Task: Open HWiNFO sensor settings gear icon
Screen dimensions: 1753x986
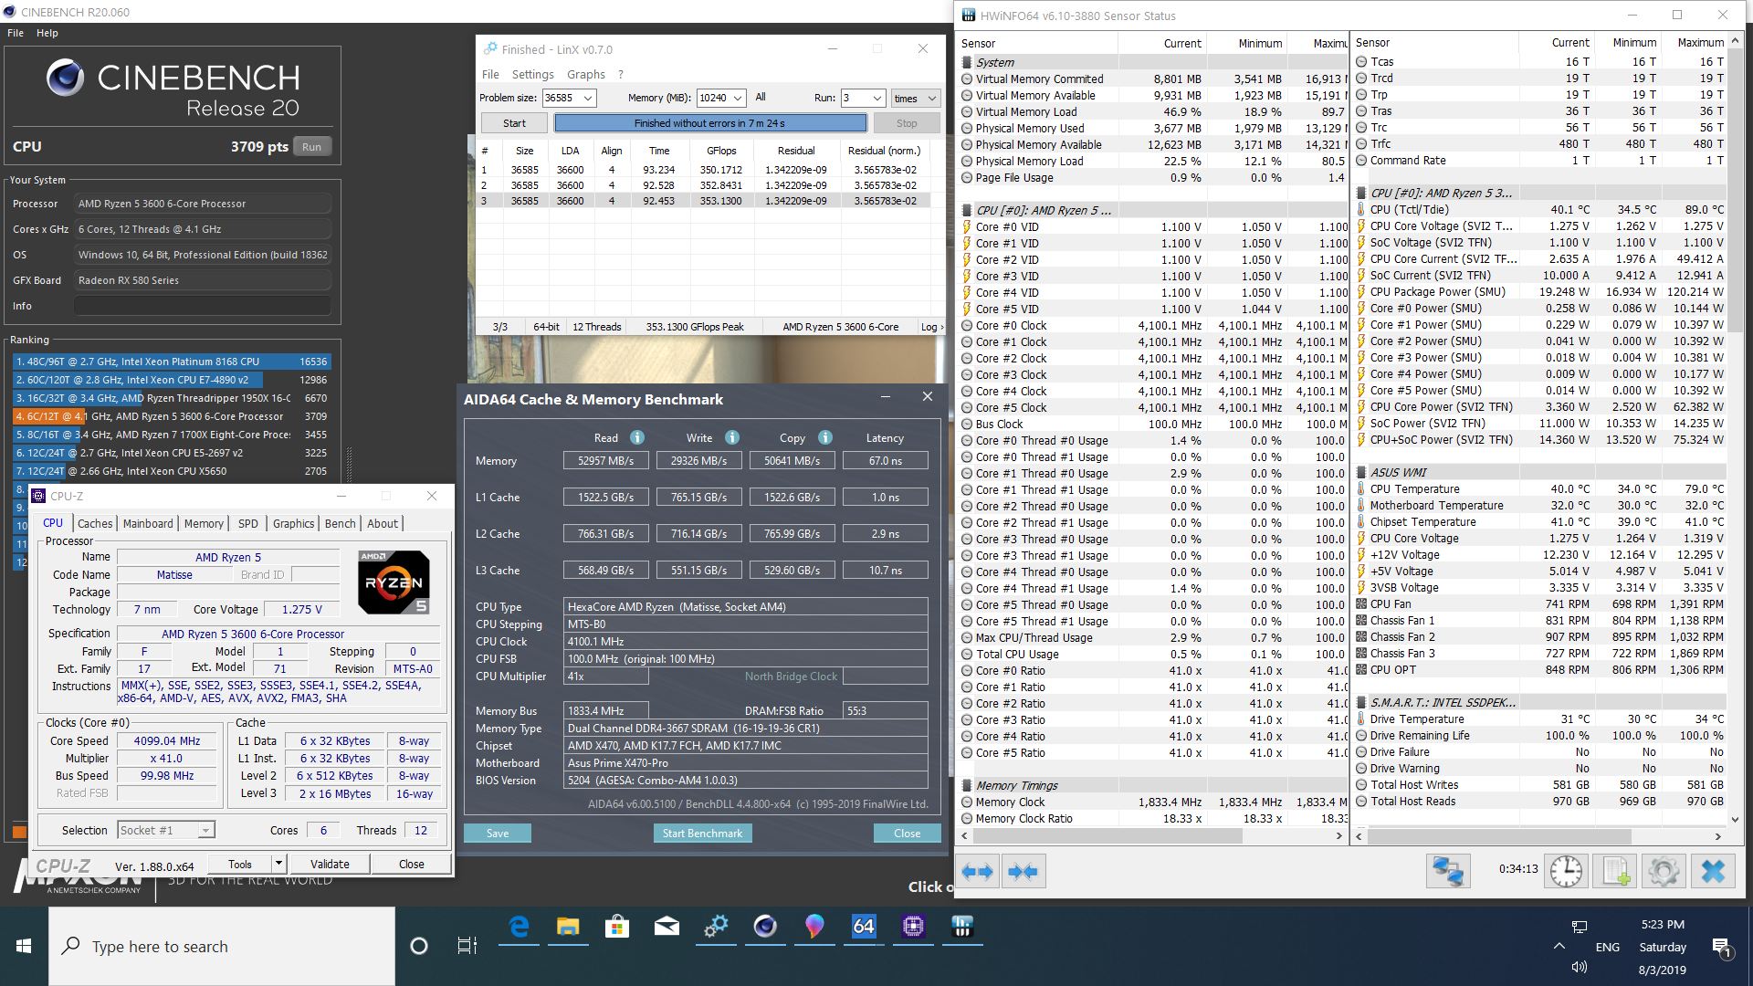Action: (x=1664, y=871)
